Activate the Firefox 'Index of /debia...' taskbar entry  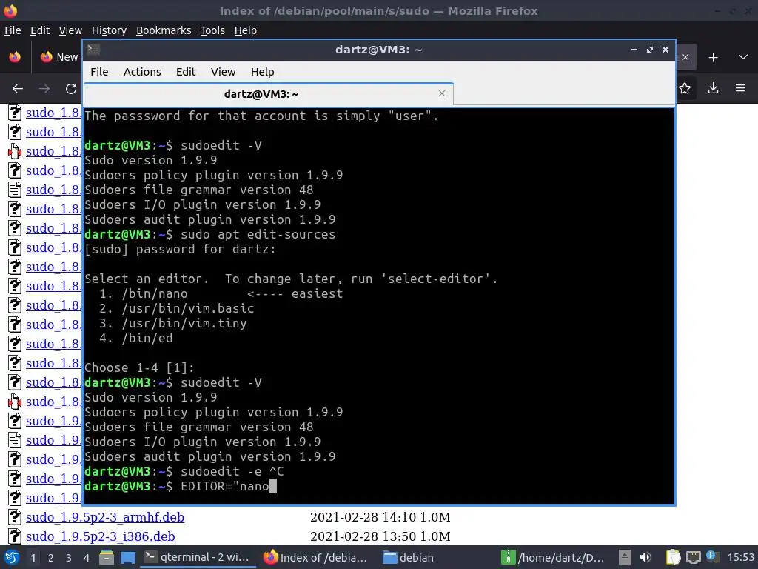(x=316, y=557)
